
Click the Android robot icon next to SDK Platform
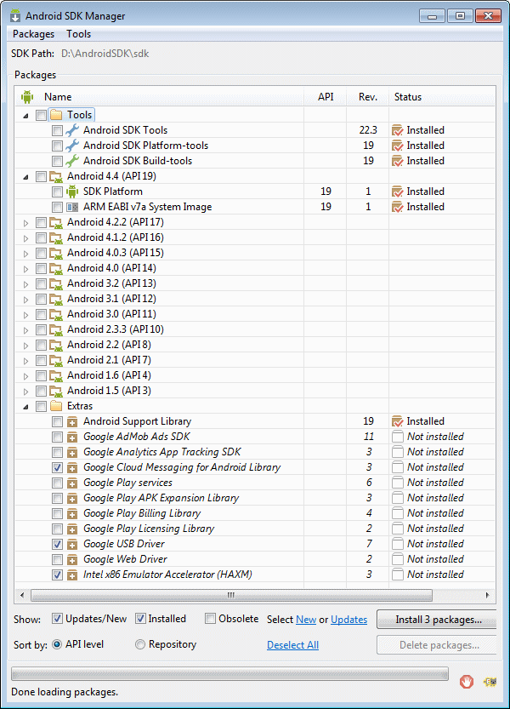(72, 192)
